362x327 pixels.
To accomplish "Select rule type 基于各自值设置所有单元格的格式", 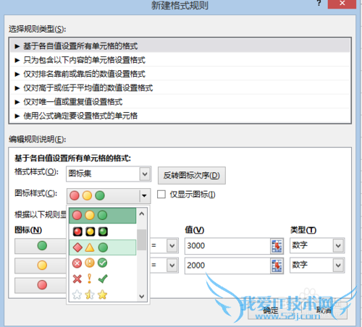I will click(180, 46).
